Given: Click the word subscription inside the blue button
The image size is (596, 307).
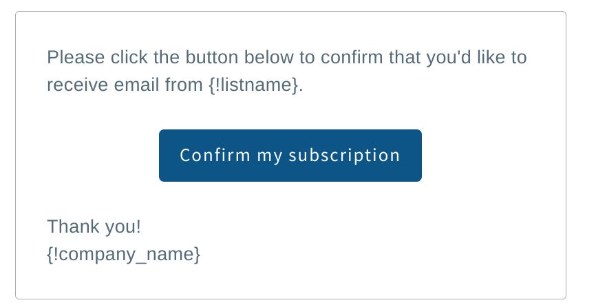Looking at the screenshot, I should tap(344, 156).
